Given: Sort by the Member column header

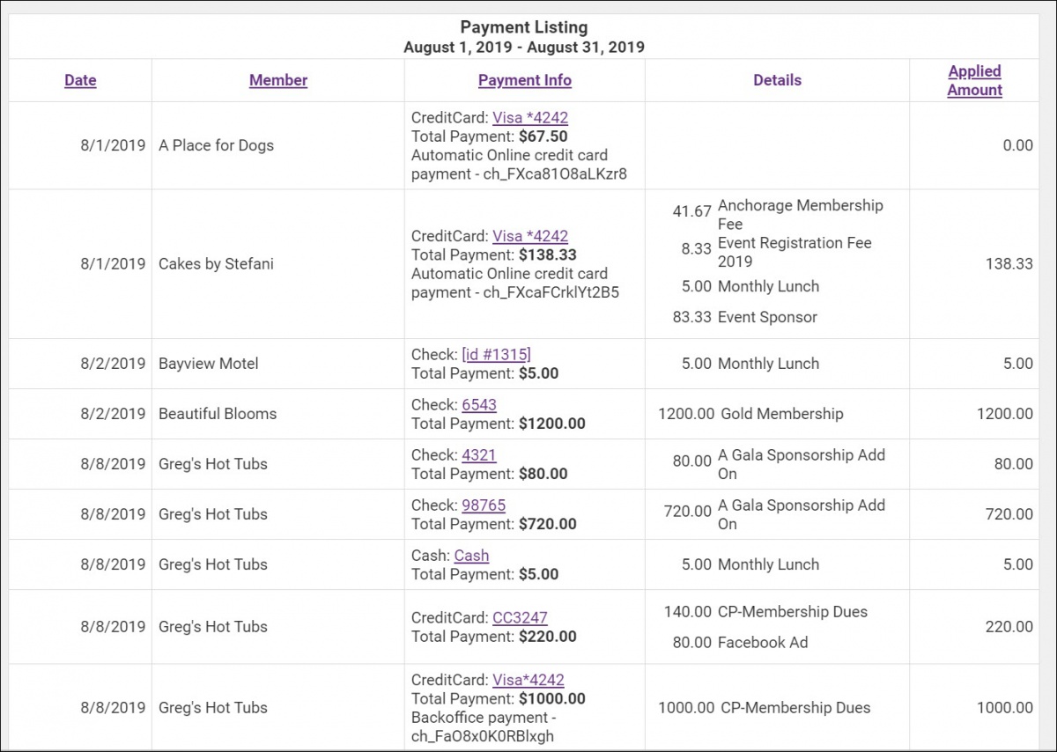Looking at the screenshot, I should (x=277, y=80).
